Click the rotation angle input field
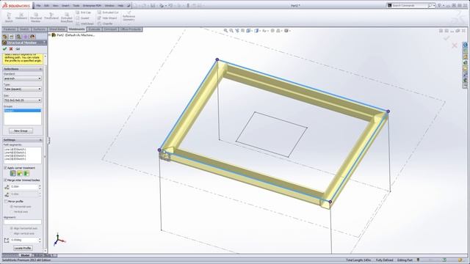 click(x=24, y=240)
